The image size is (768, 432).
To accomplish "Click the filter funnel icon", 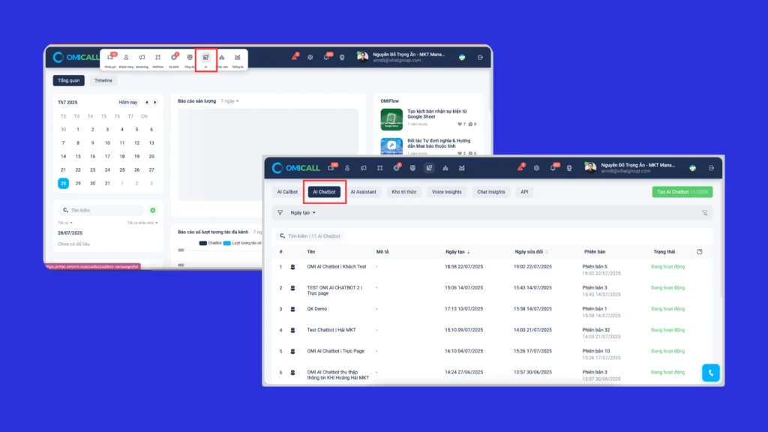I will coord(280,212).
